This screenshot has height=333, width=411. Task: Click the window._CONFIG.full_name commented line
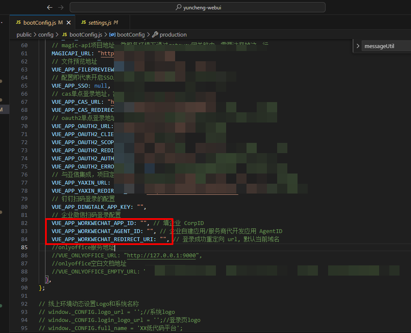111,328
